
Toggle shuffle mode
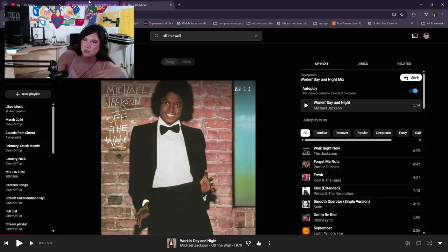pos(429,243)
